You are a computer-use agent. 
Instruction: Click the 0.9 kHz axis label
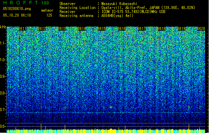(x=3, y=76)
